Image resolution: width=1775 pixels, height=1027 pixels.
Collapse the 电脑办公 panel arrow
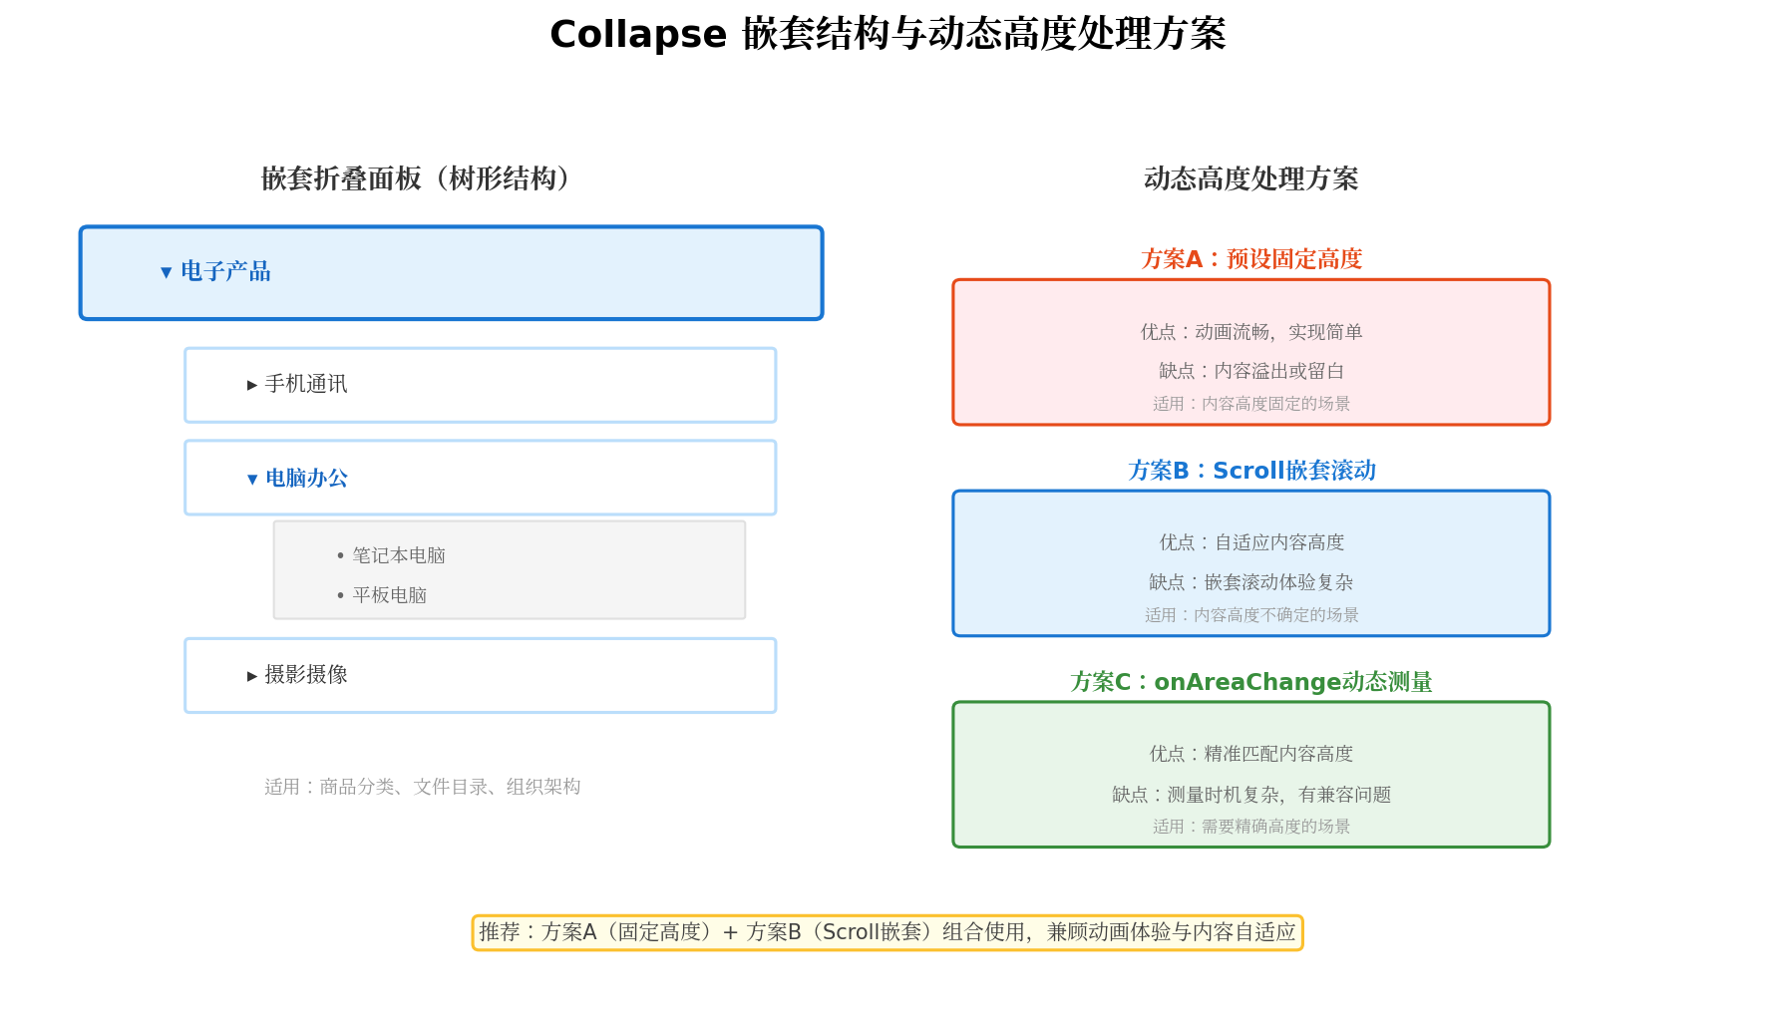252,480
